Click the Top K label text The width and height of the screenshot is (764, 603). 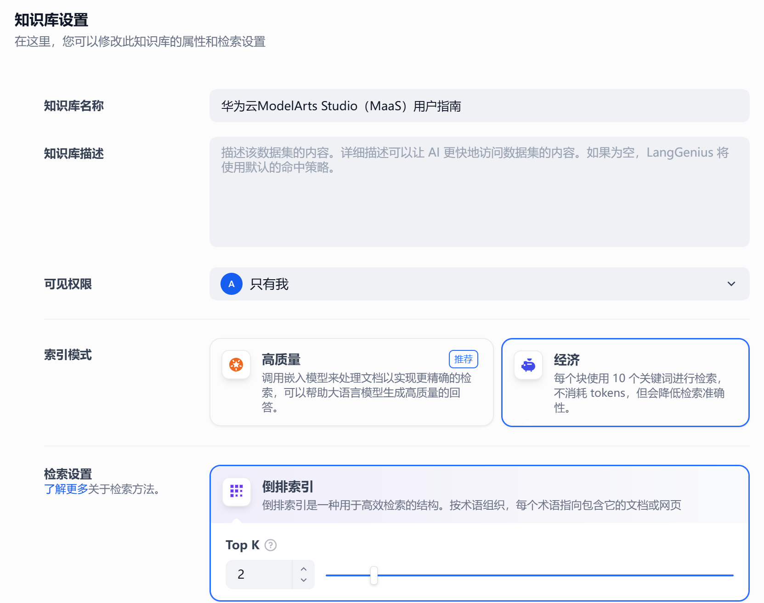[x=243, y=545]
